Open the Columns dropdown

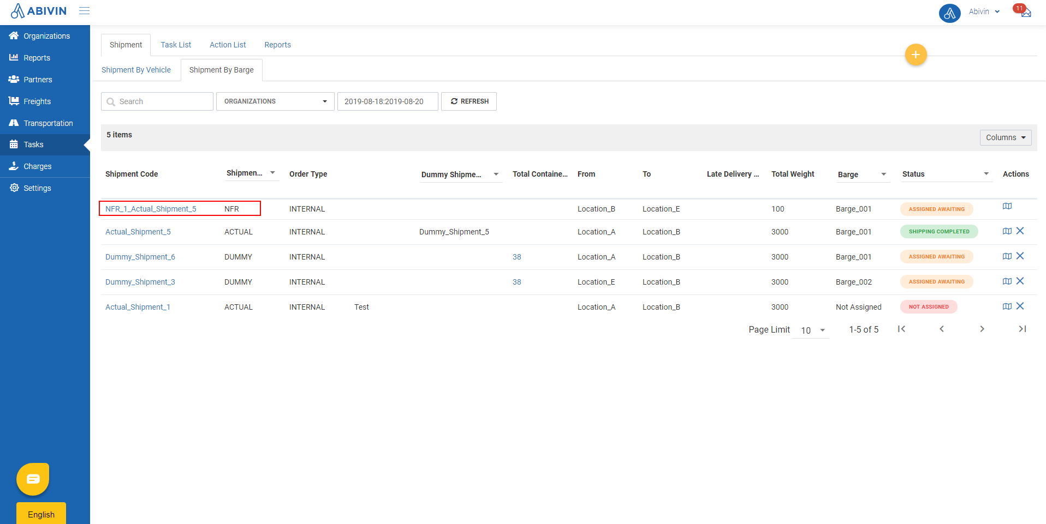[1006, 137]
